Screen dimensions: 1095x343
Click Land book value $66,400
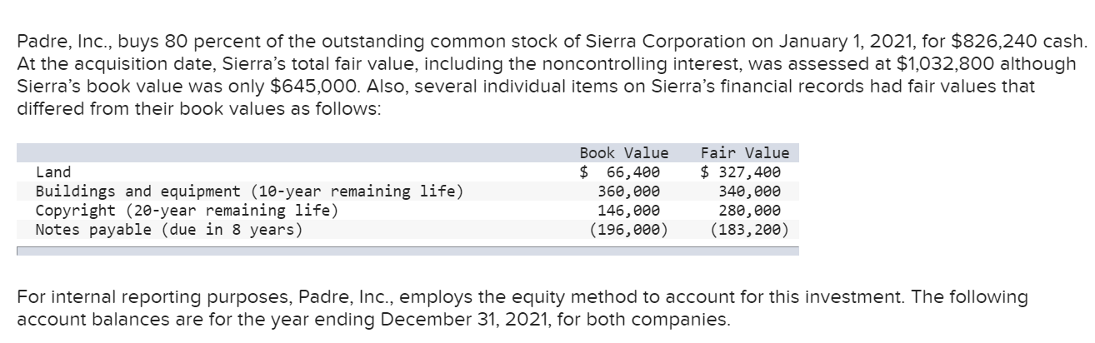pyautogui.click(x=620, y=172)
